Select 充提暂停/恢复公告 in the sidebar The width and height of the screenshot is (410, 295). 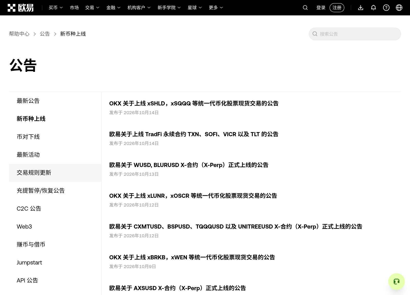[x=55, y=191]
